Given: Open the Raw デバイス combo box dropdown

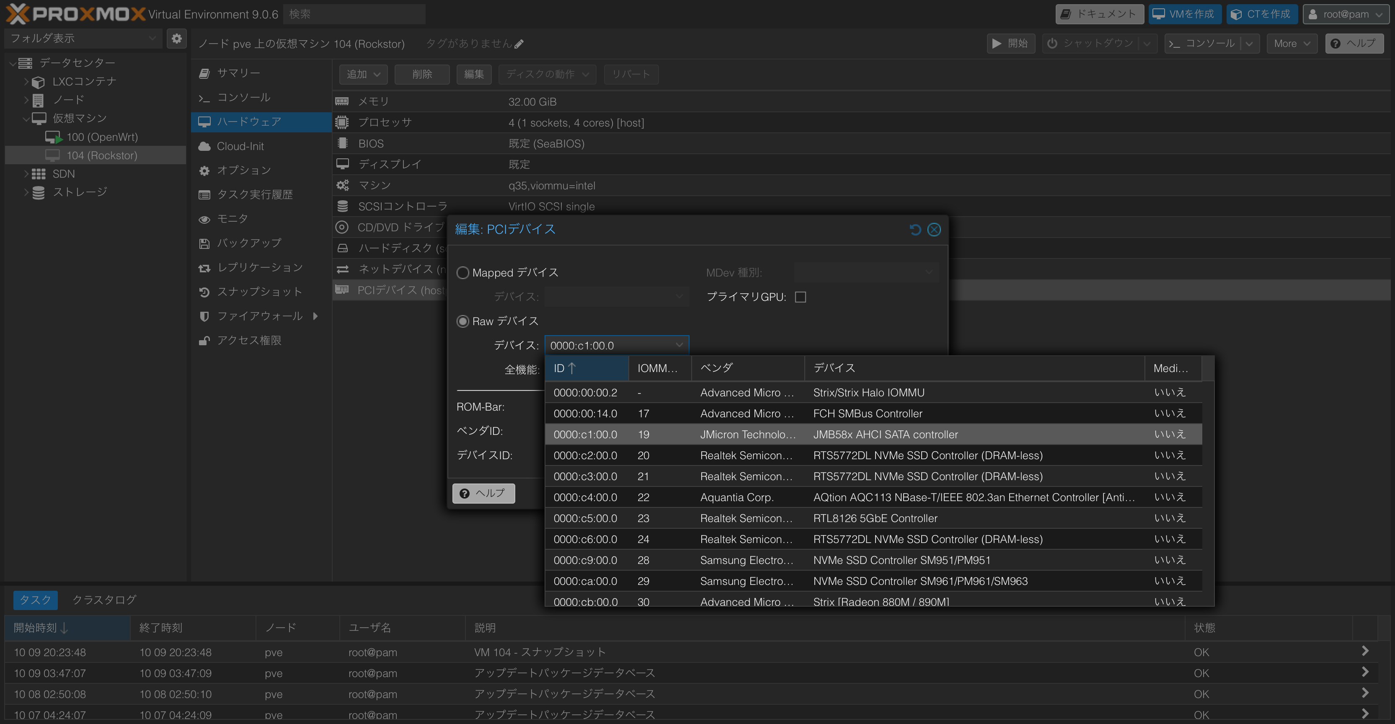Looking at the screenshot, I should pyautogui.click(x=679, y=346).
